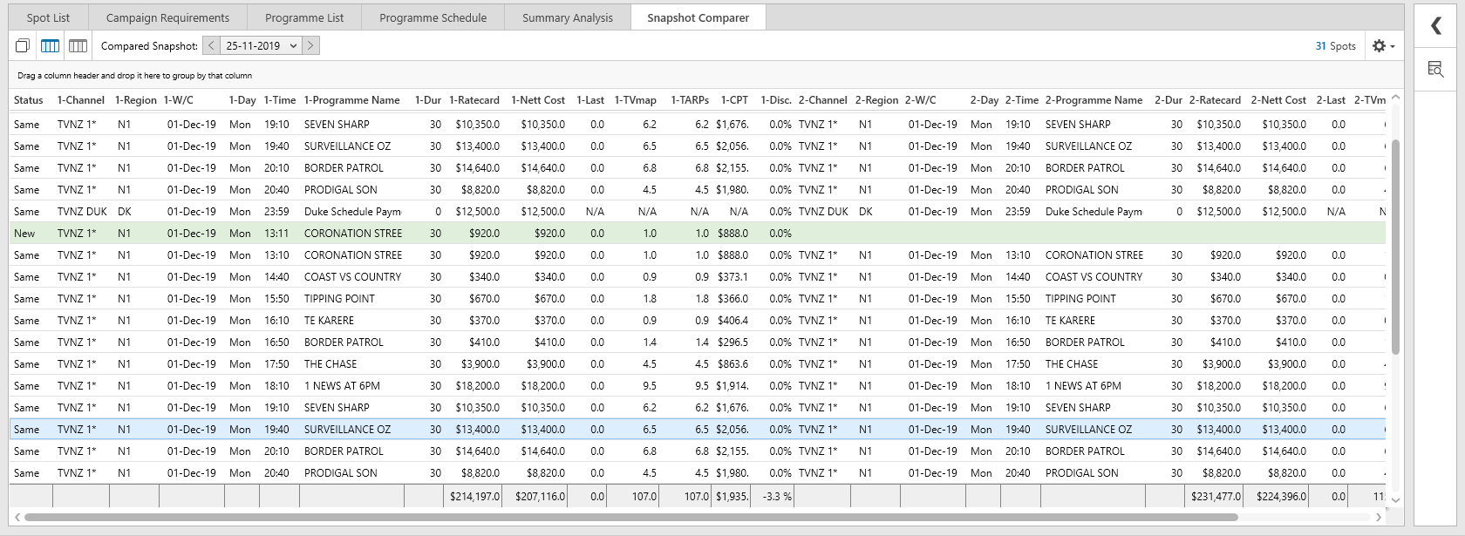The height and width of the screenshot is (536, 1465).
Task: Click the 2-Channel column header
Action: pyautogui.click(x=823, y=100)
